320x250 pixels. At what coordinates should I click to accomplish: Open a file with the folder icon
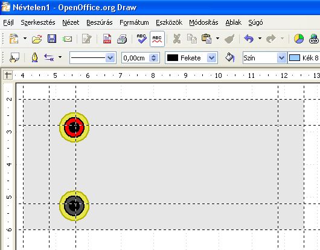pyautogui.click(x=37, y=39)
